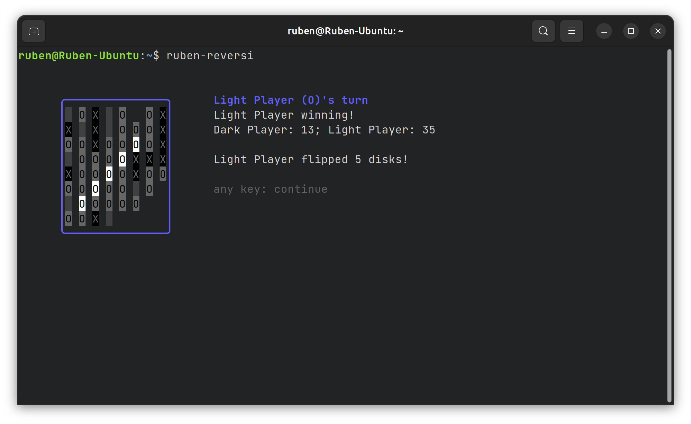Image resolution: width=691 pixels, height=424 pixels.
Task: Click inside the blue-bordered reversi board
Action: (x=116, y=165)
